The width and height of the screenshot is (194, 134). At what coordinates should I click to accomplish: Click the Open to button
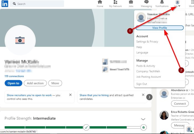tap(13, 83)
